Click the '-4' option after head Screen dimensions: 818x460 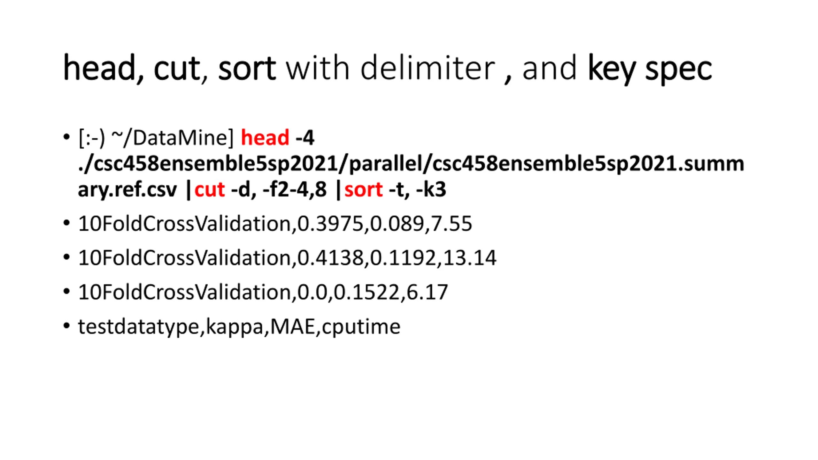(x=305, y=138)
